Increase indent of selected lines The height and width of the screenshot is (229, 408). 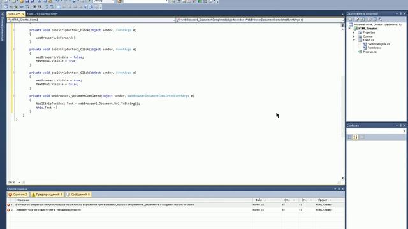40,7
